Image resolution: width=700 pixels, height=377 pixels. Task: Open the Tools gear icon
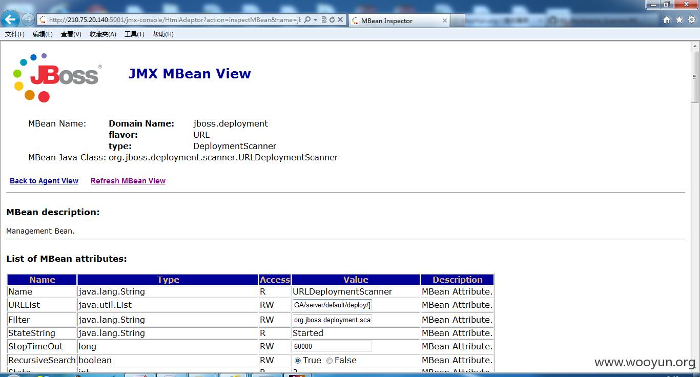(691, 19)
